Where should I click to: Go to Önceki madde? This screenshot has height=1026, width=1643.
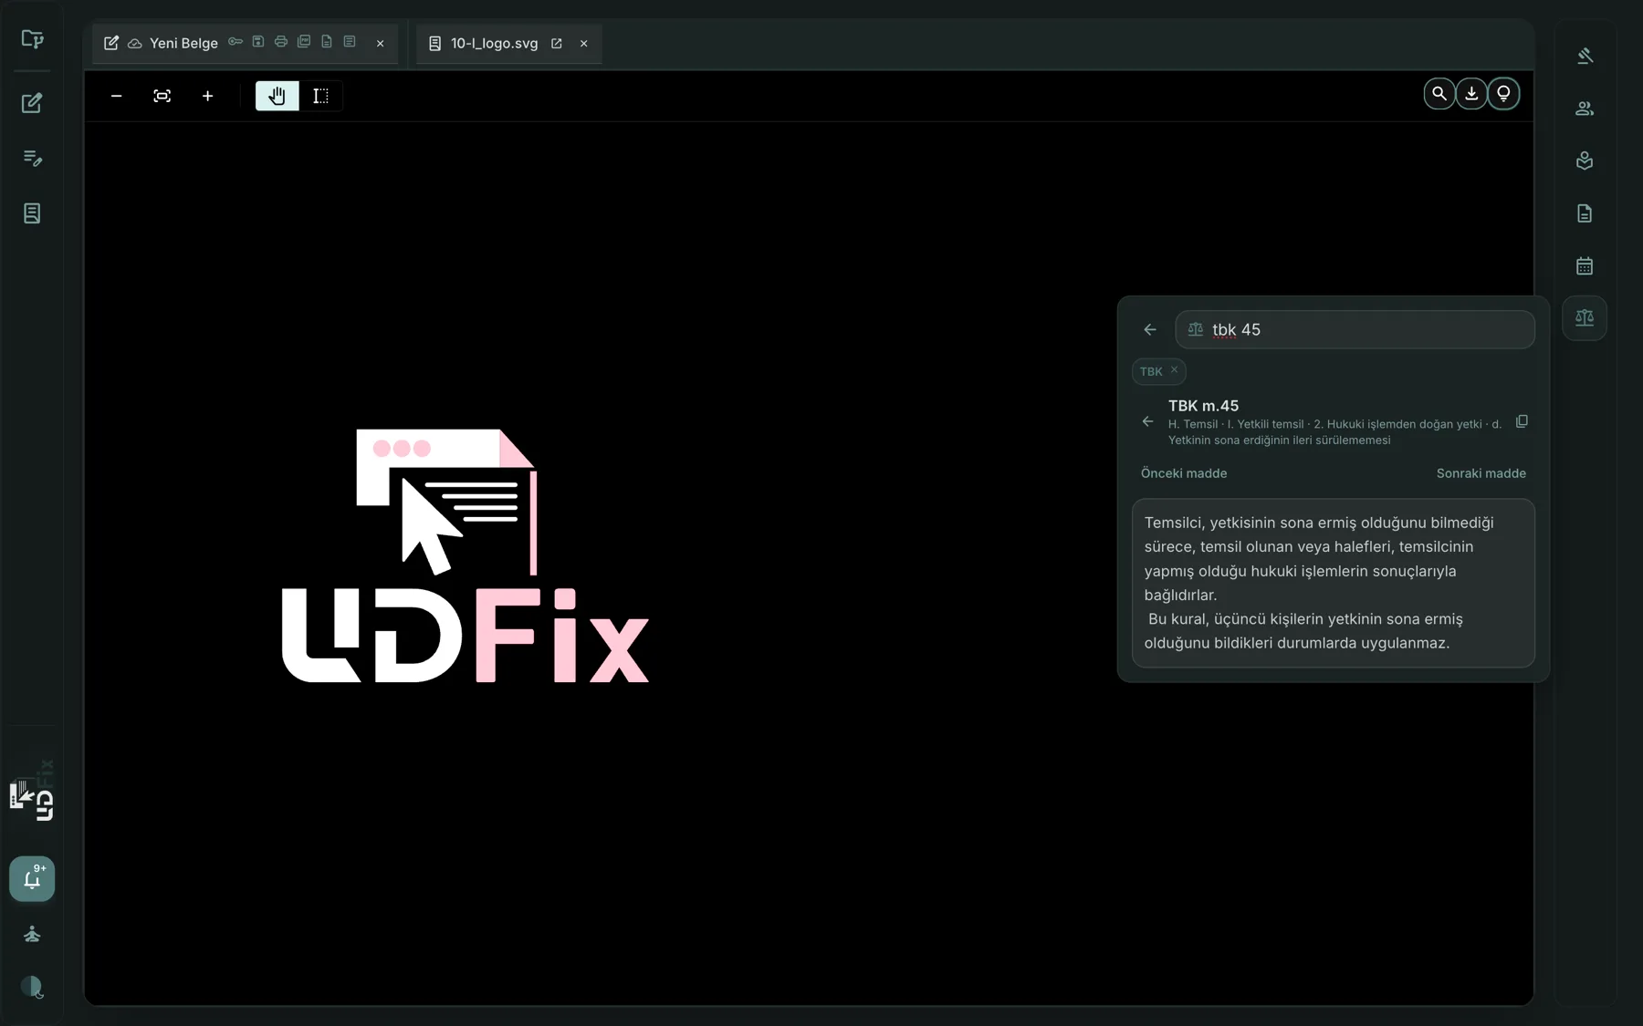coord(1184,473)
